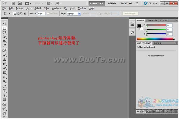Screen dimensions: 179x119
Task: Select the Pen tool
Action: pos(4,86)
